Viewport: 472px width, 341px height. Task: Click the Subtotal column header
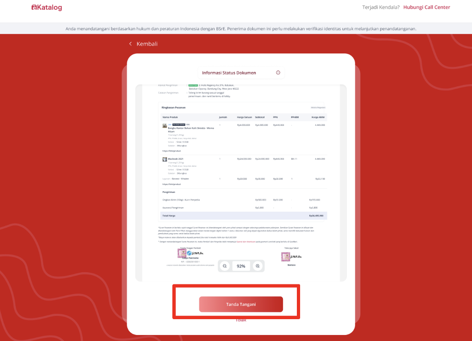(x=260, y=117)
